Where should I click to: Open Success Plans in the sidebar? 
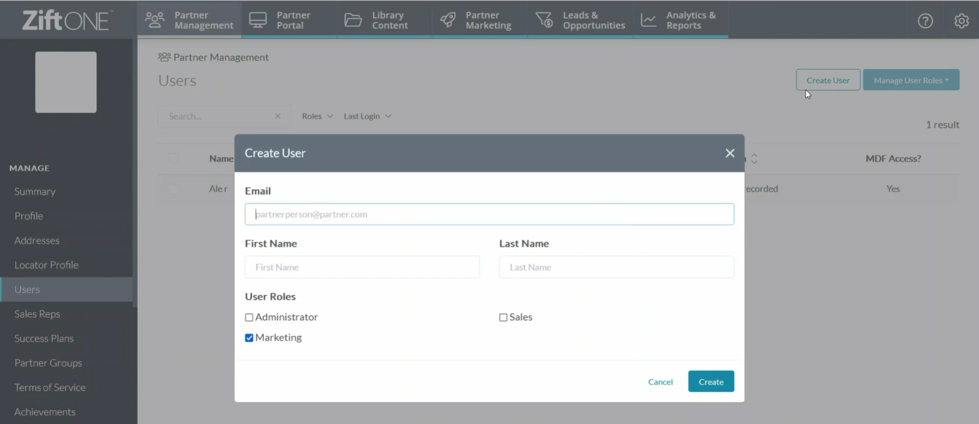(44, 338)
